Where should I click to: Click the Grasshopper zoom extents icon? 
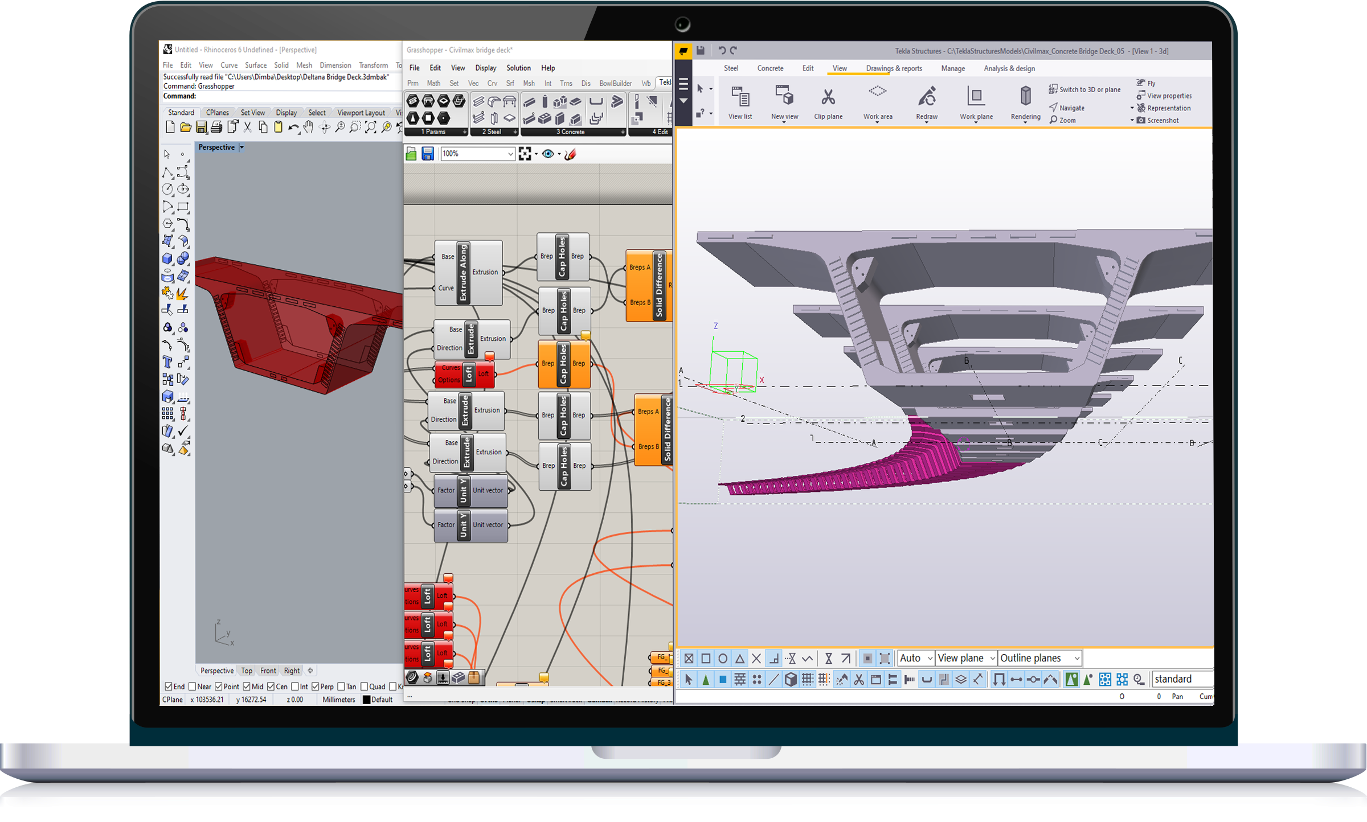pos(525,154)
